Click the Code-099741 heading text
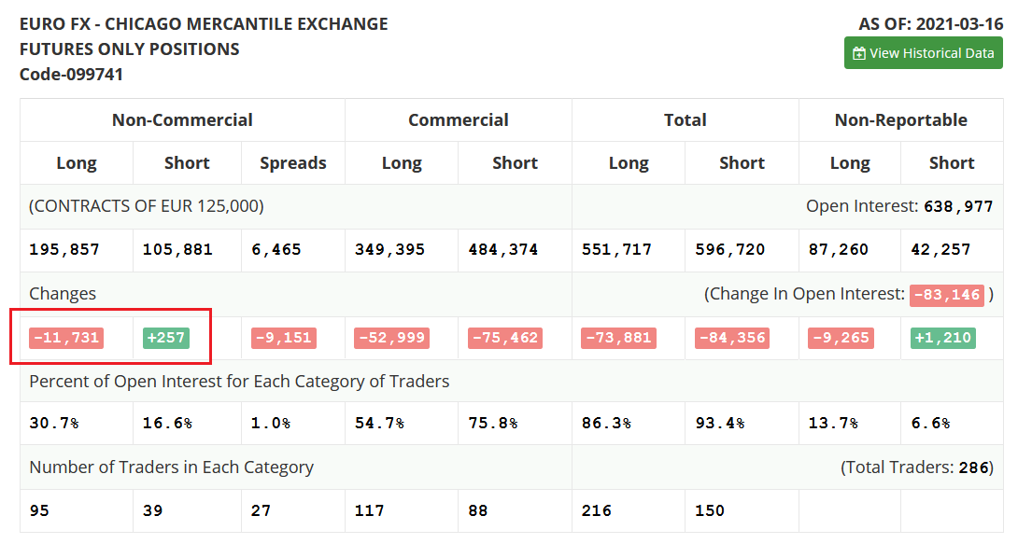Image resolution: width=1032 pixels, height=544 pixels. pyautogui.click(x=71, y=75)
